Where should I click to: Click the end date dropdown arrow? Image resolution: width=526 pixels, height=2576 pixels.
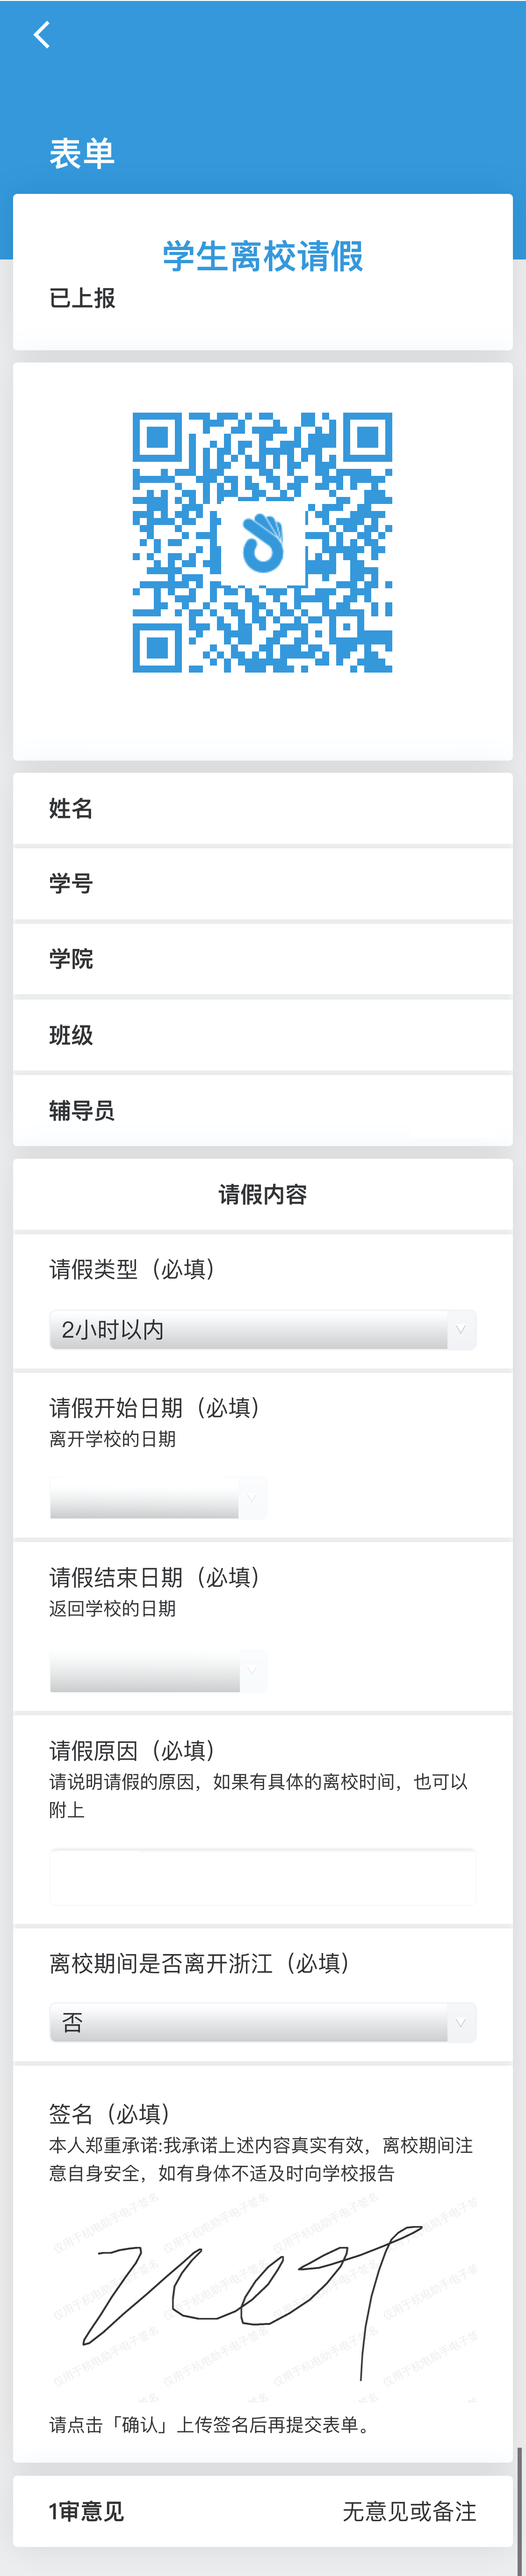(252, 1671)
